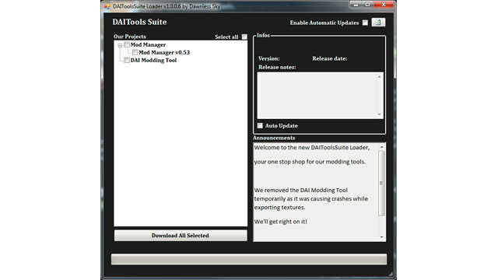Minimize the DAIToolsSuite Loader window
Image resolution: width=498 pixels, height=280 pixels.
[356, 5]
